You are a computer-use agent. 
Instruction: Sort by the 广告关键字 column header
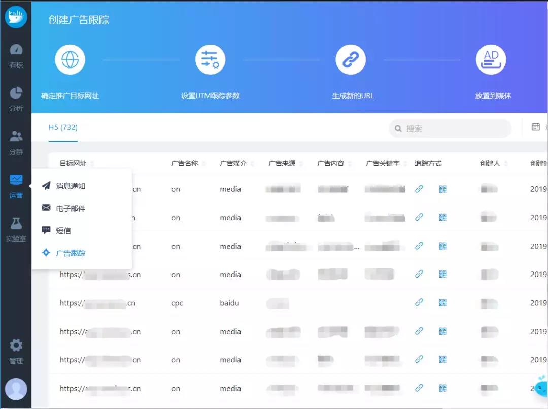click(x=383, y=163)
